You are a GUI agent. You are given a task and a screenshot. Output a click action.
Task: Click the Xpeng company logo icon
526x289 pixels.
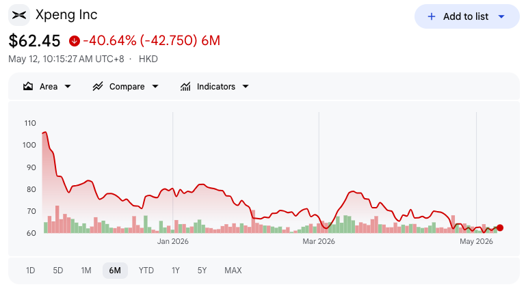pos(19,15)
